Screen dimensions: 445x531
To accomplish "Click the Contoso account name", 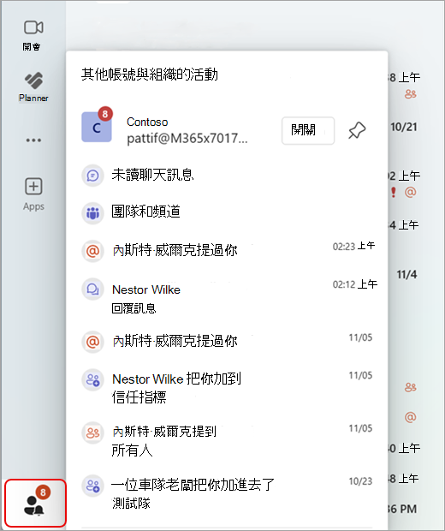I will (147, 122).
